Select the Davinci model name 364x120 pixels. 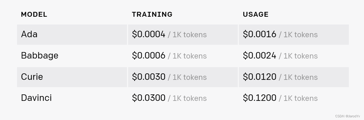36,98
